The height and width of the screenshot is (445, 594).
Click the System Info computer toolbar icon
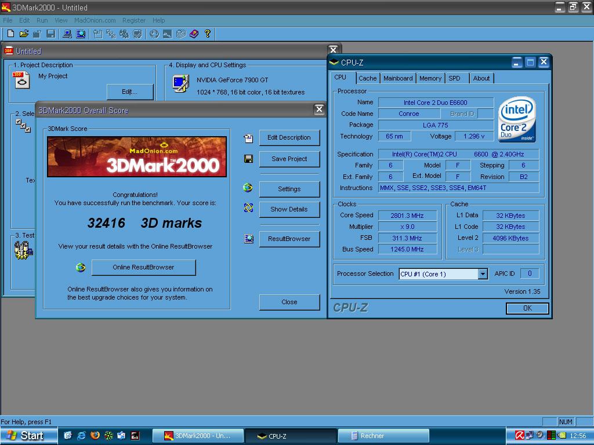click(67, 34)
